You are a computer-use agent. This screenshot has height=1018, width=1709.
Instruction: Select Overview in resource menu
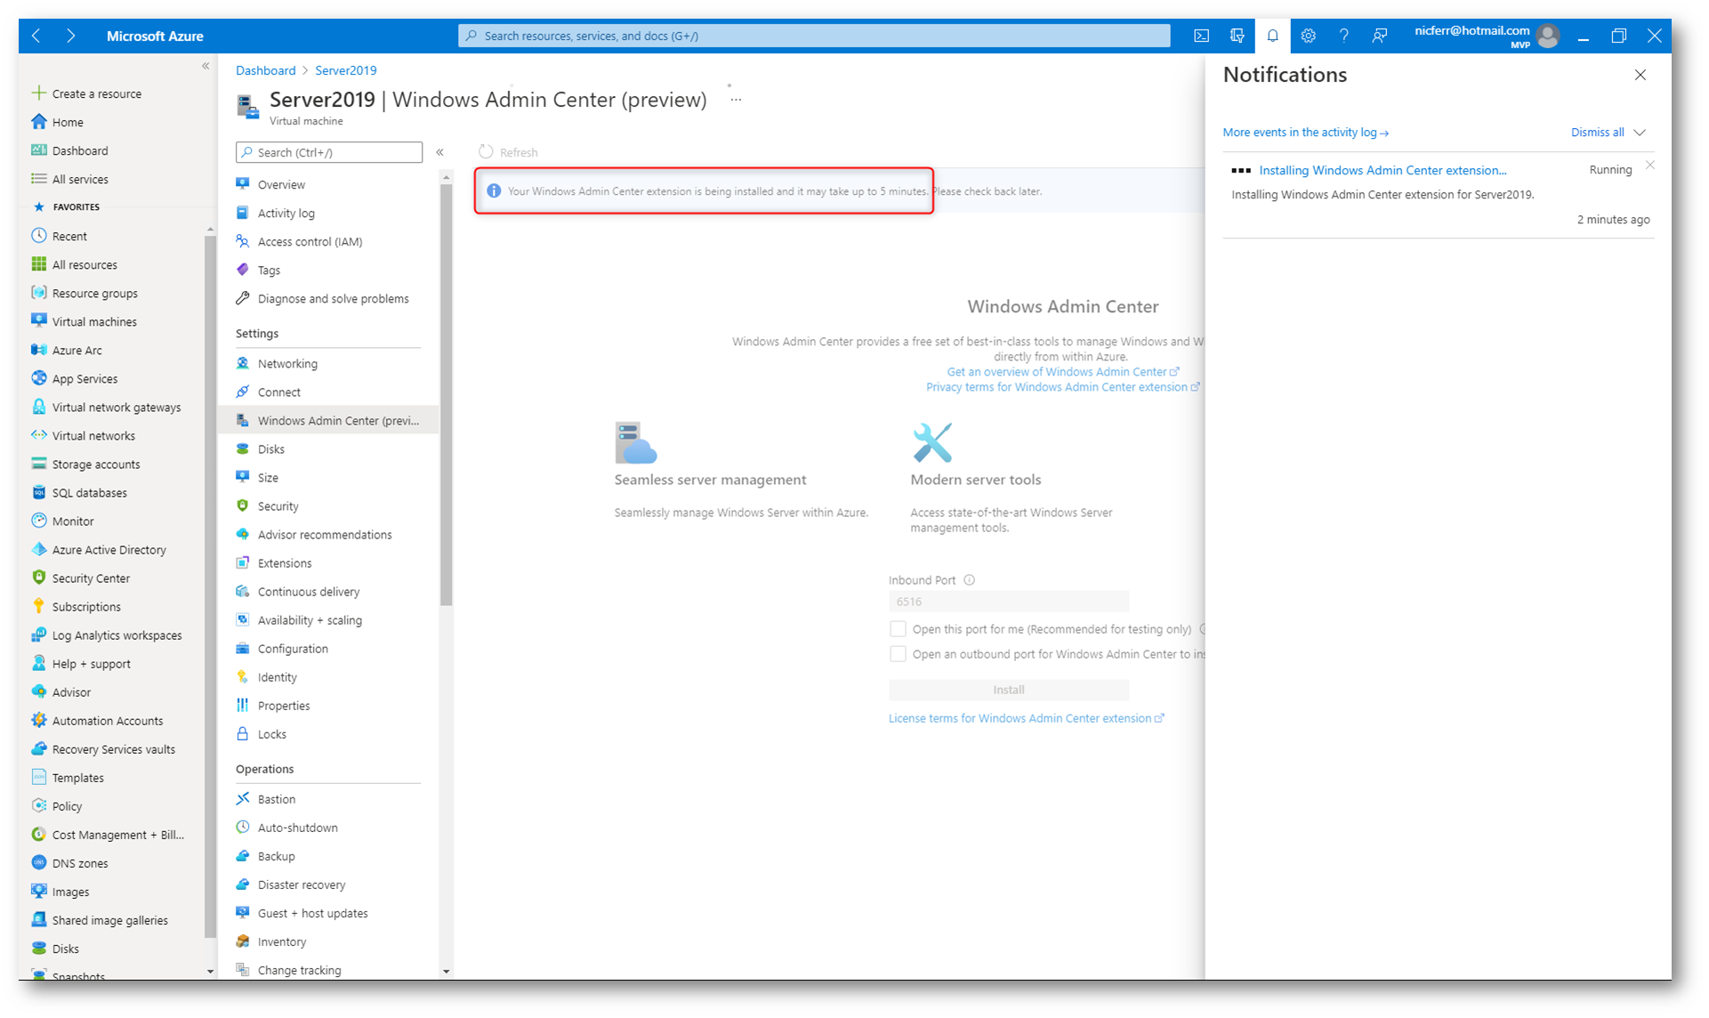(x=281, y=184)
